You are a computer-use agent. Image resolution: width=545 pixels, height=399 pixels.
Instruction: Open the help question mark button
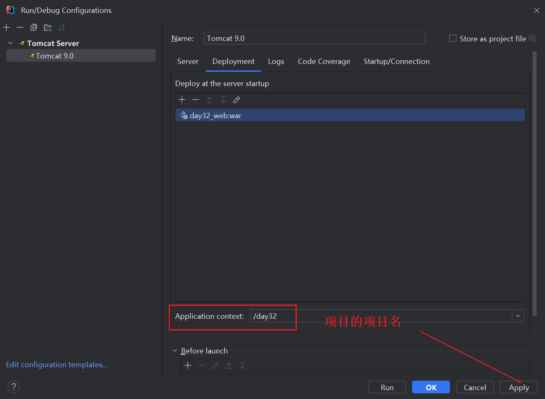tap(14, 387)
